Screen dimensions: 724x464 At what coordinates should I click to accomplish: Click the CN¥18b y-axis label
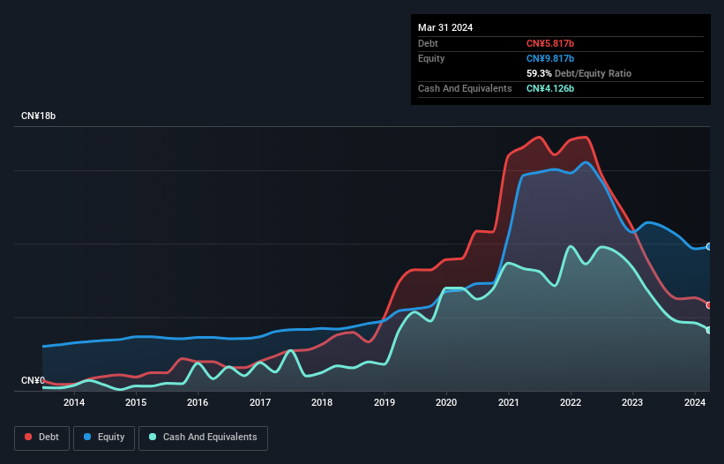(x=38, y=116)
